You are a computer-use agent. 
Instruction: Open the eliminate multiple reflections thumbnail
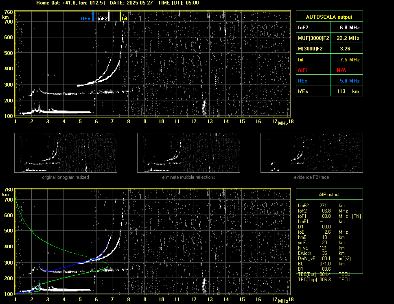[188, 153]
